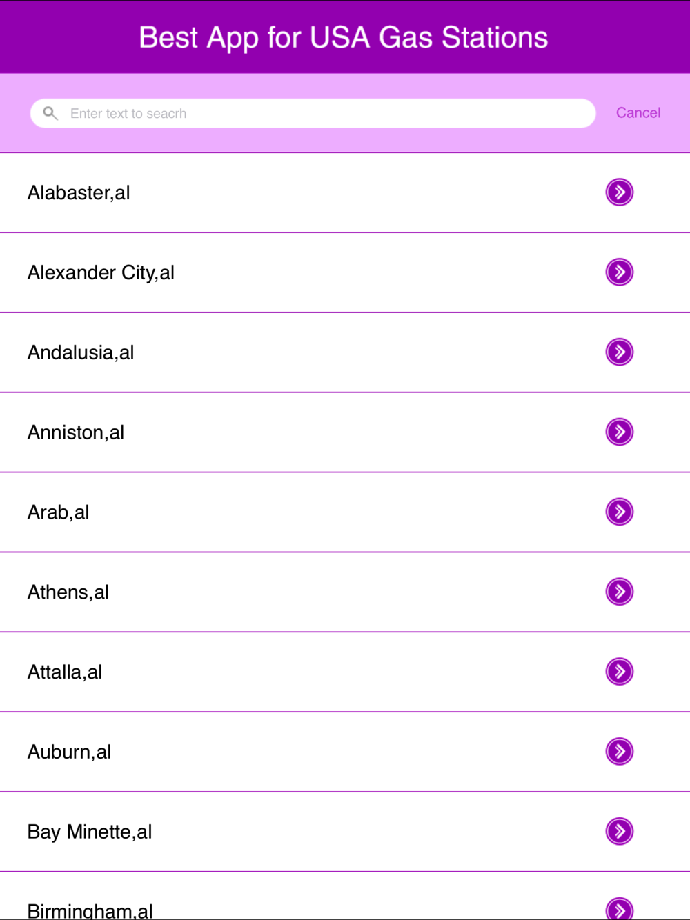690x920 pixels.
Task: Tap the arrow icon for Bay Minette,al
Action: coord(620,832)
